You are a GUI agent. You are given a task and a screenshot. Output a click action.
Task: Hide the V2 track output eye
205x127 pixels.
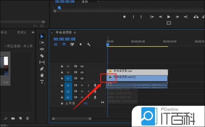[x=82, y=72]
